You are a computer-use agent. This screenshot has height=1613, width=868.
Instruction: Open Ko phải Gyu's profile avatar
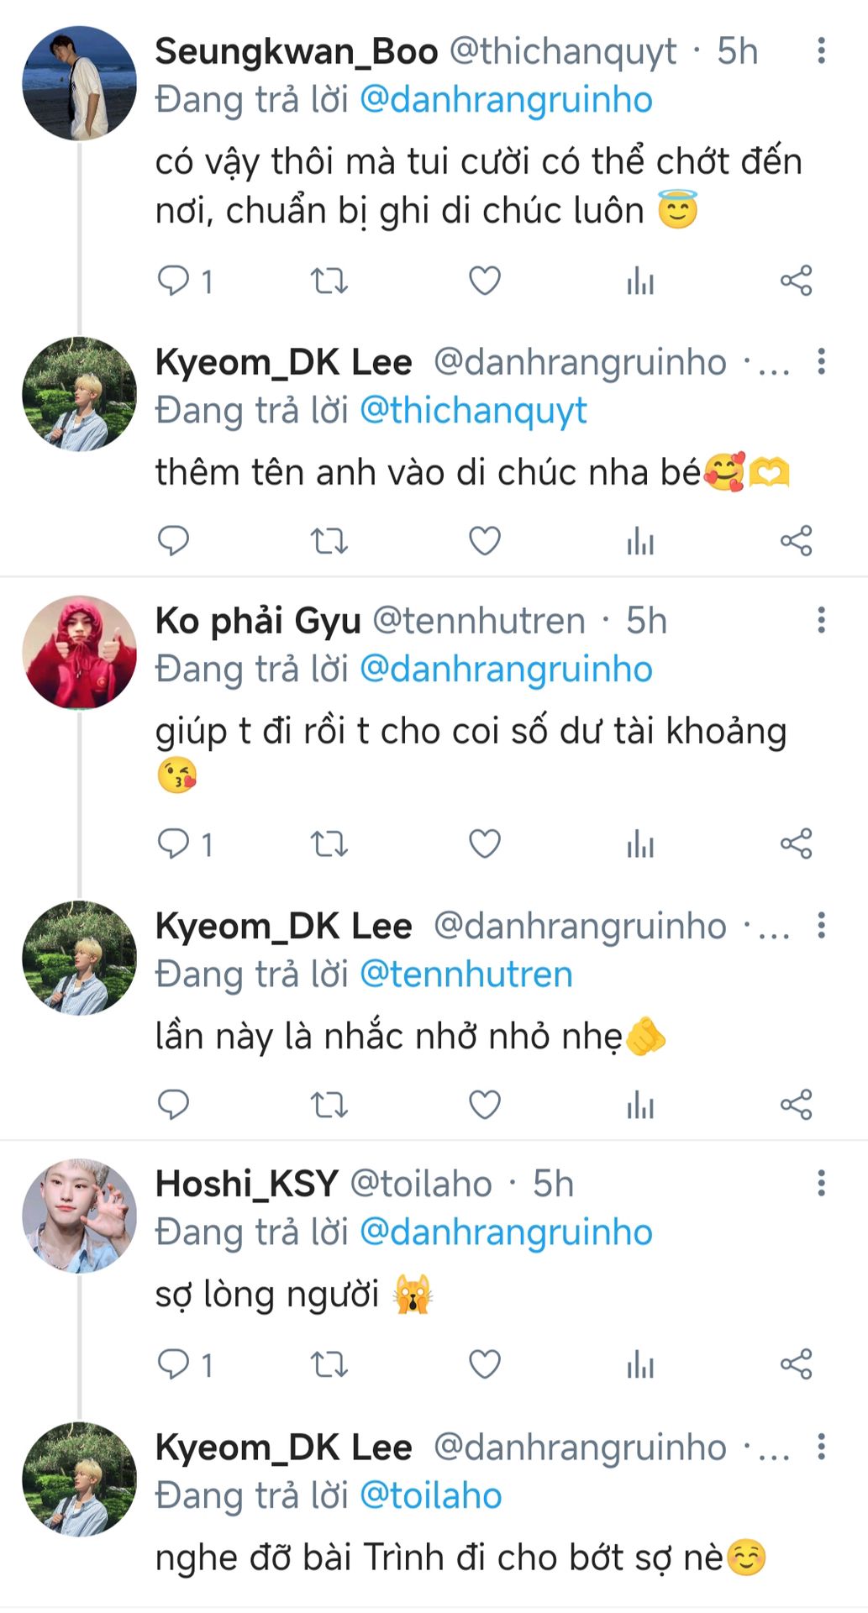pyautogui.click(x=79, y=653)
